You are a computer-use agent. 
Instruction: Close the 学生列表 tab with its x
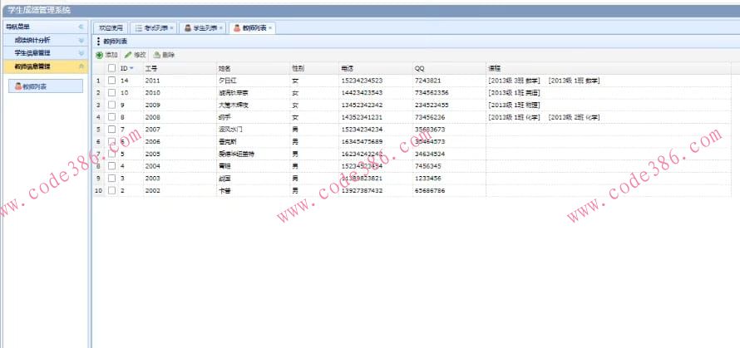[x=221, y=28]
